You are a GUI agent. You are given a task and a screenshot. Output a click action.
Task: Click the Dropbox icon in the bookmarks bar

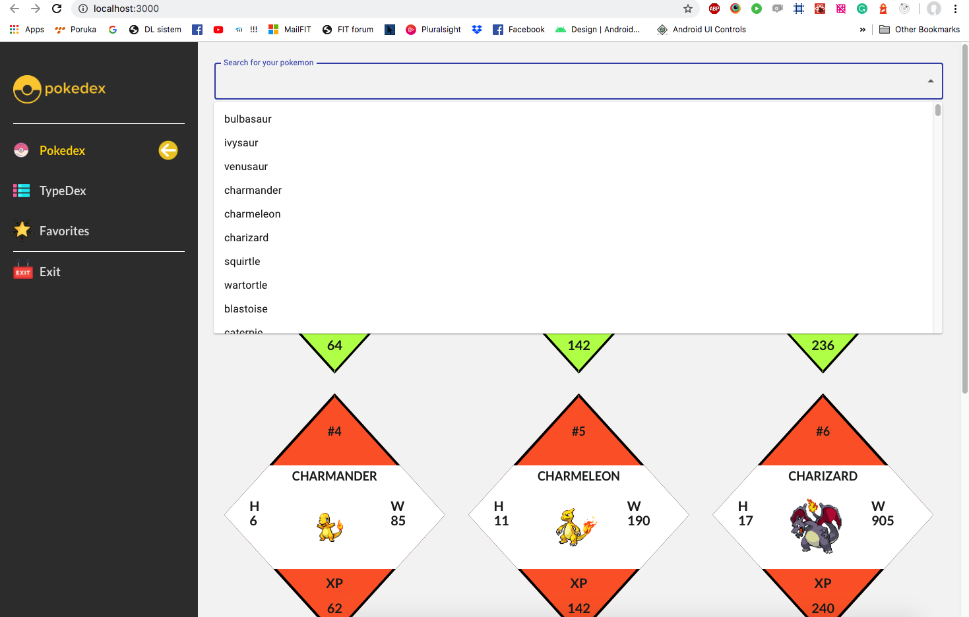tap(477, 29)
